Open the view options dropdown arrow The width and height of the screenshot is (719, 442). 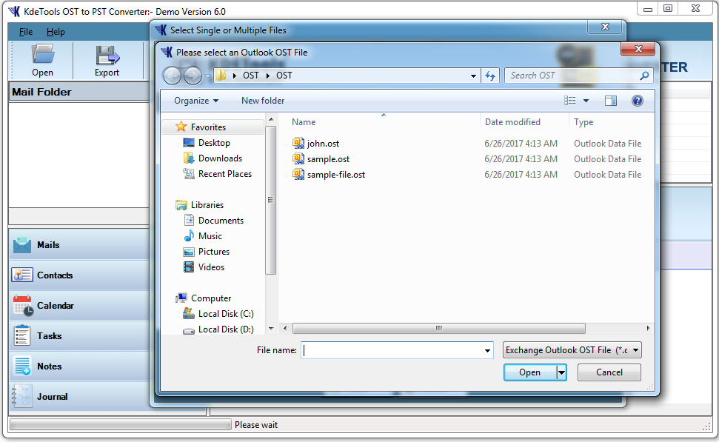[x=586, y=101]
